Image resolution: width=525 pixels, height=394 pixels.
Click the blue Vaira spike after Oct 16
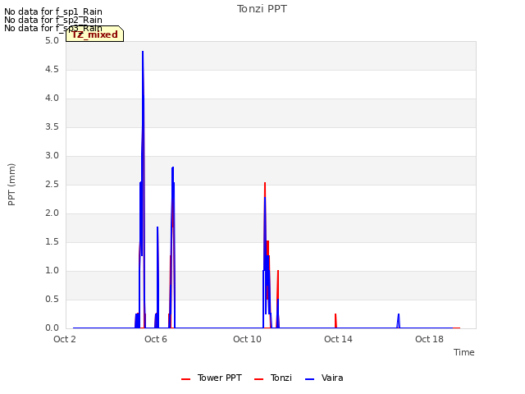[x=399, y=320]
